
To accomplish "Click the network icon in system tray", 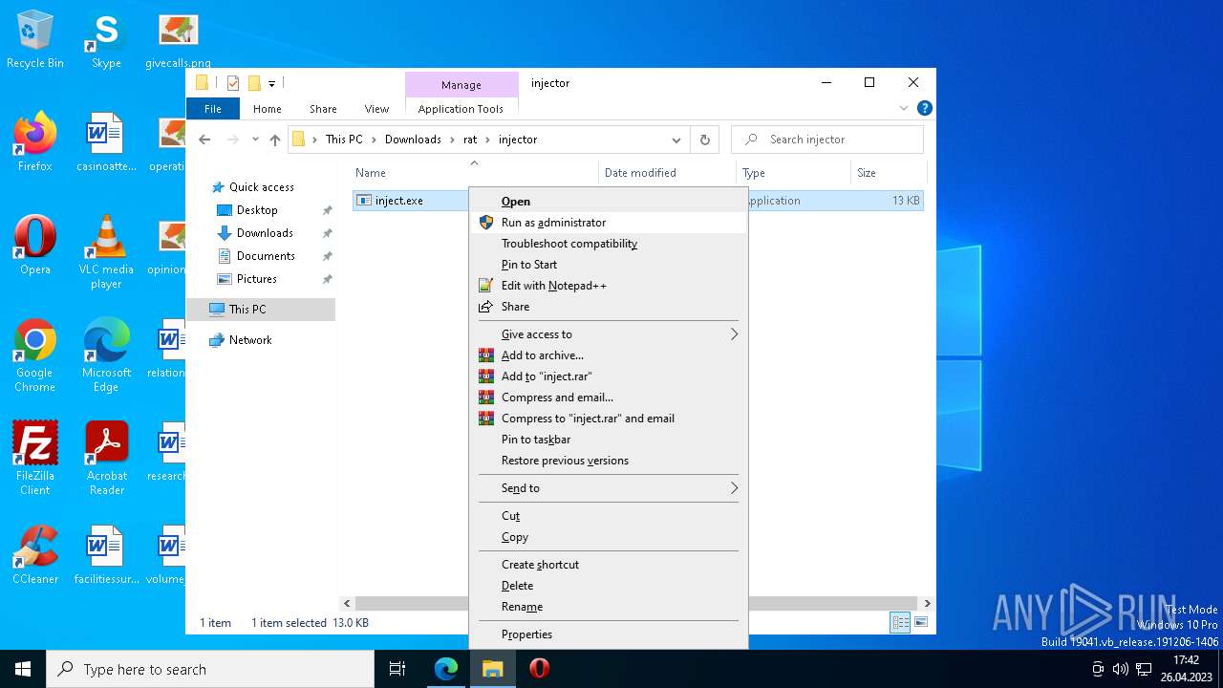I will tap(1143, 669).
